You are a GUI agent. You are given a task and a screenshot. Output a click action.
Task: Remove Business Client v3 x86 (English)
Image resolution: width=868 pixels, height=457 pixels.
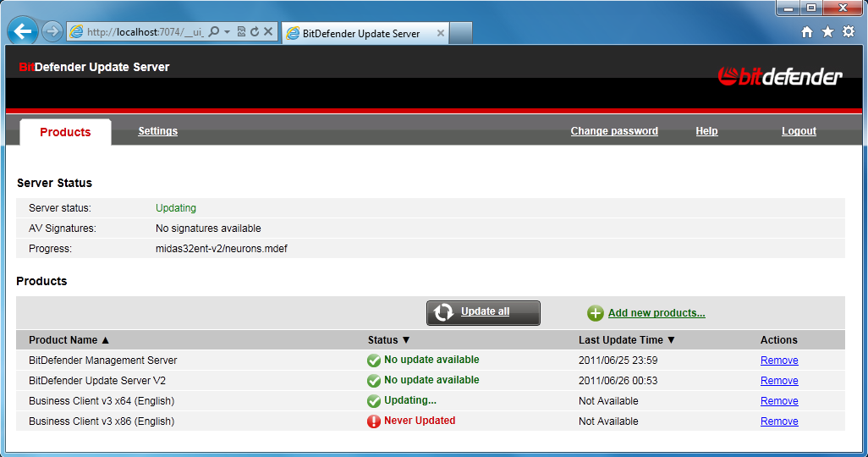pyautogui.click(x=779, y=421)
